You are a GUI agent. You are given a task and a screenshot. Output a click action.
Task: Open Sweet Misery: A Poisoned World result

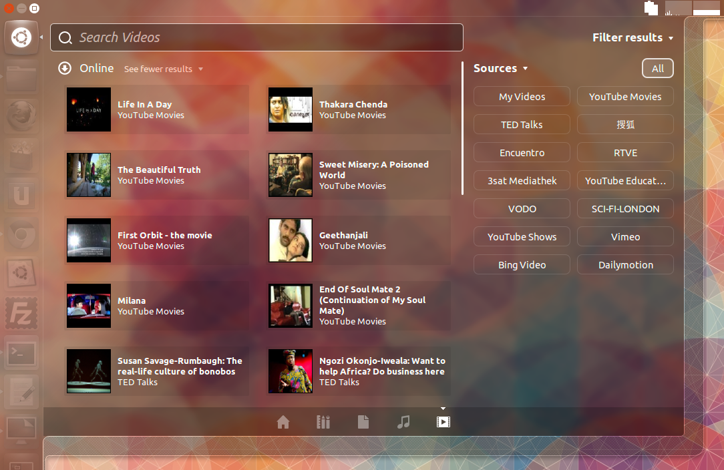point(359,175)
